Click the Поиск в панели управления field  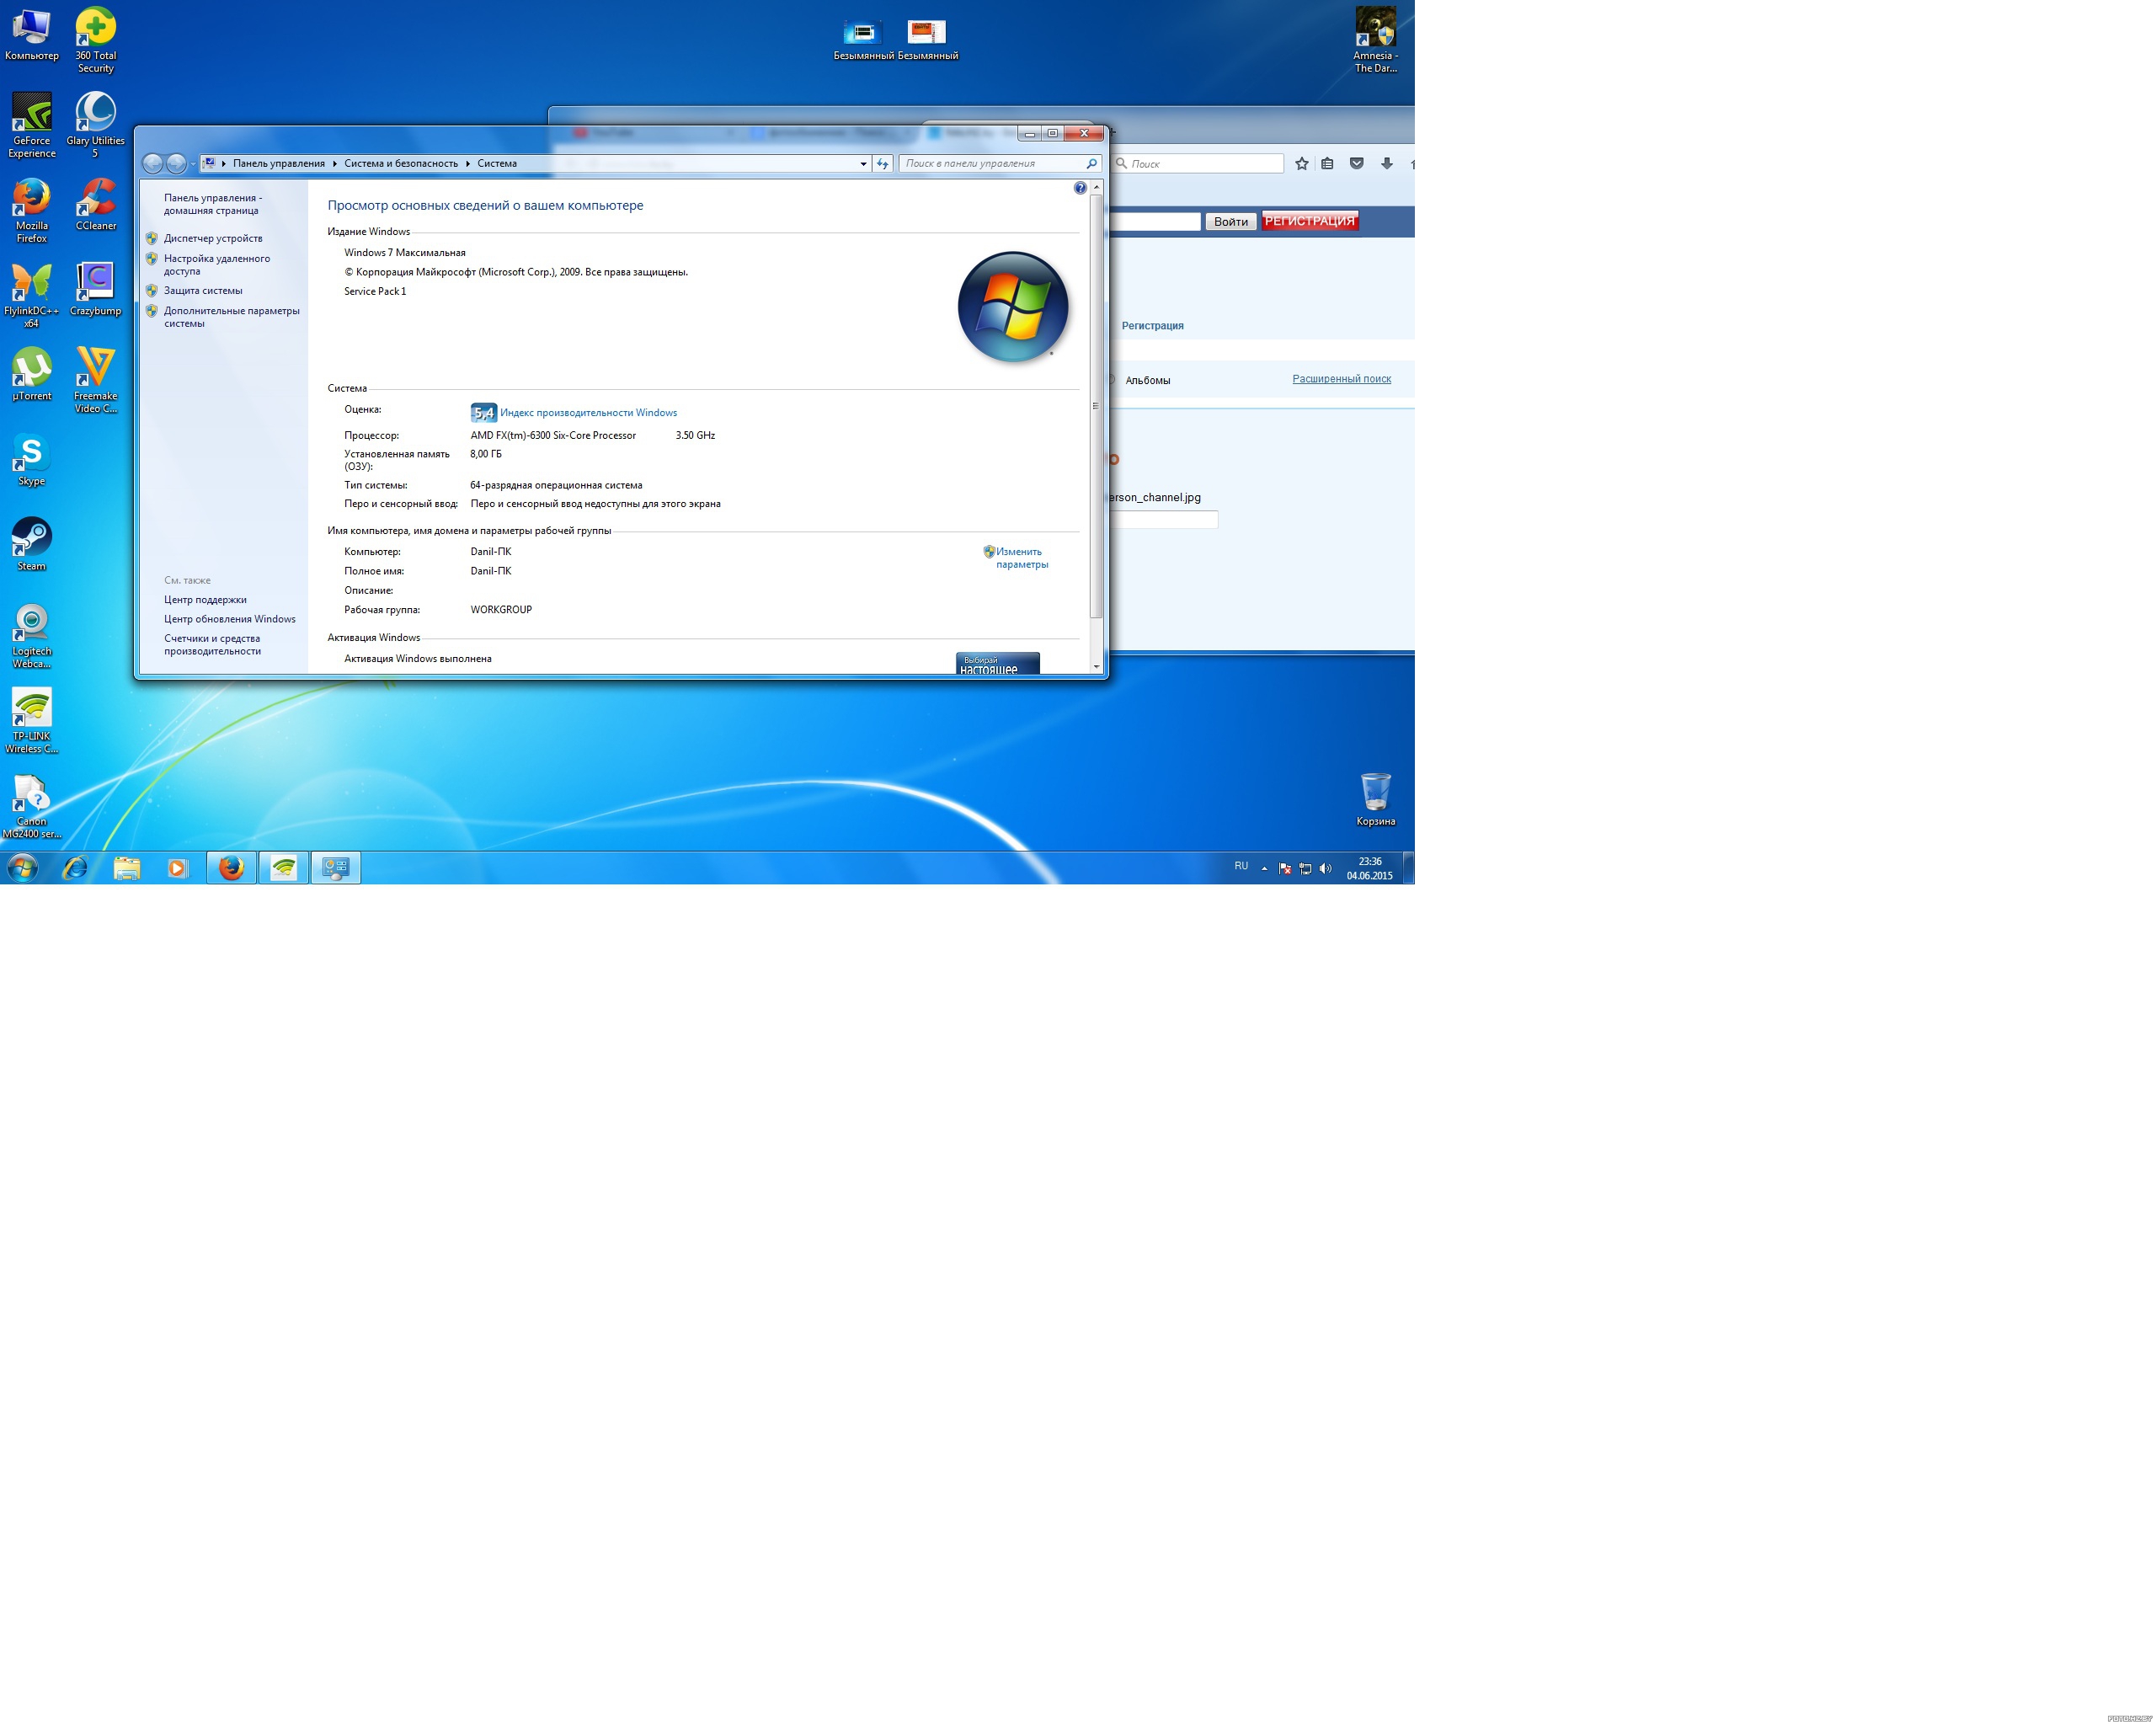click(1000, 163)
